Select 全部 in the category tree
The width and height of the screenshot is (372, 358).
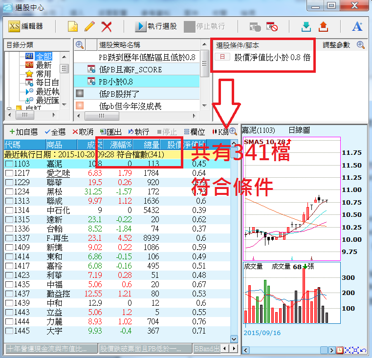43,56
